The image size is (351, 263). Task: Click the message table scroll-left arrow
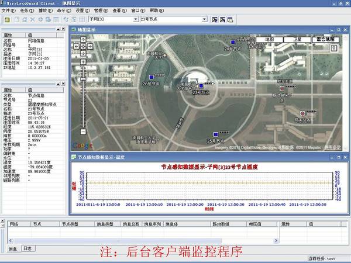pyautogui.click(x=11, y=241)
